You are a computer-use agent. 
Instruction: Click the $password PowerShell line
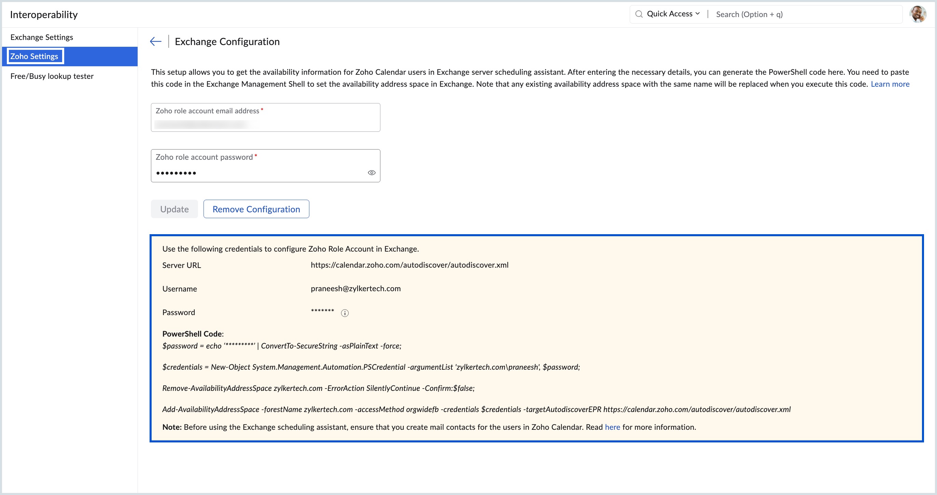[x=281, y=346]
